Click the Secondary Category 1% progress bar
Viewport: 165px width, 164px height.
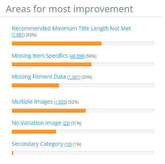coord(83,153)
